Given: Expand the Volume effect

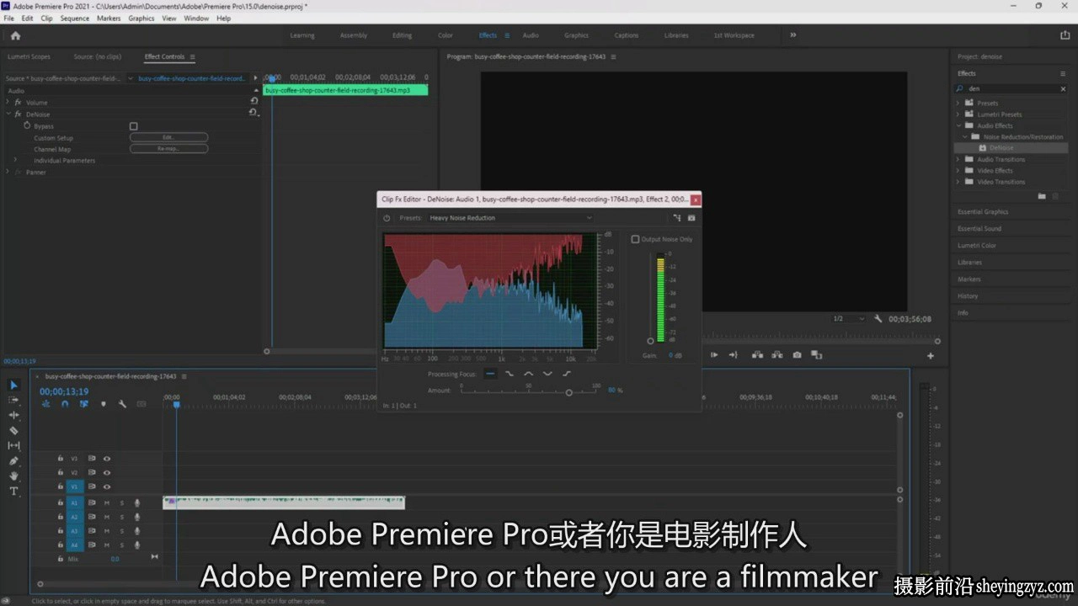Looking at the screenshot, I should 8,103.
